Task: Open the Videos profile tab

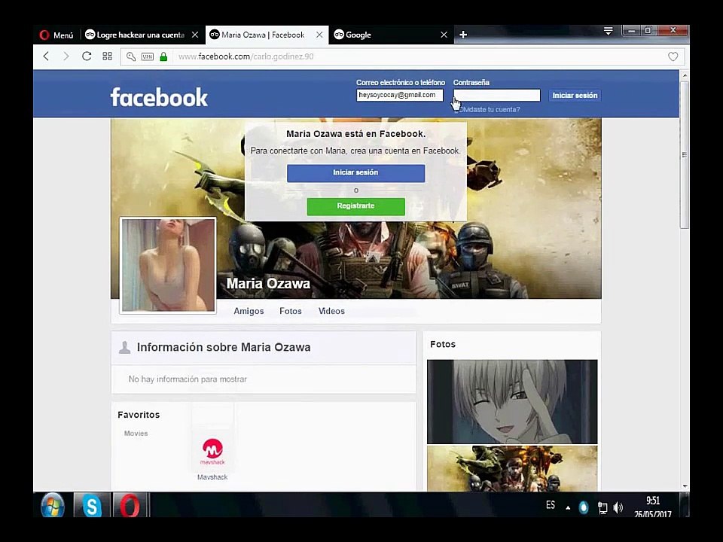Action: (331, 311)
